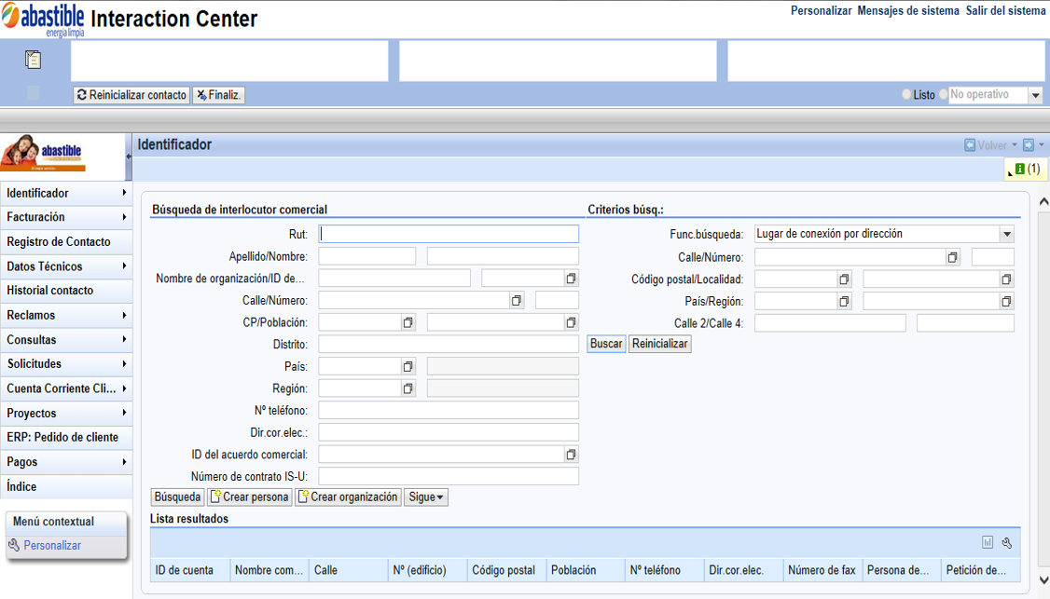Select Historial contacto in navigation
This screenshot has height=599, width=1050.
66,291
